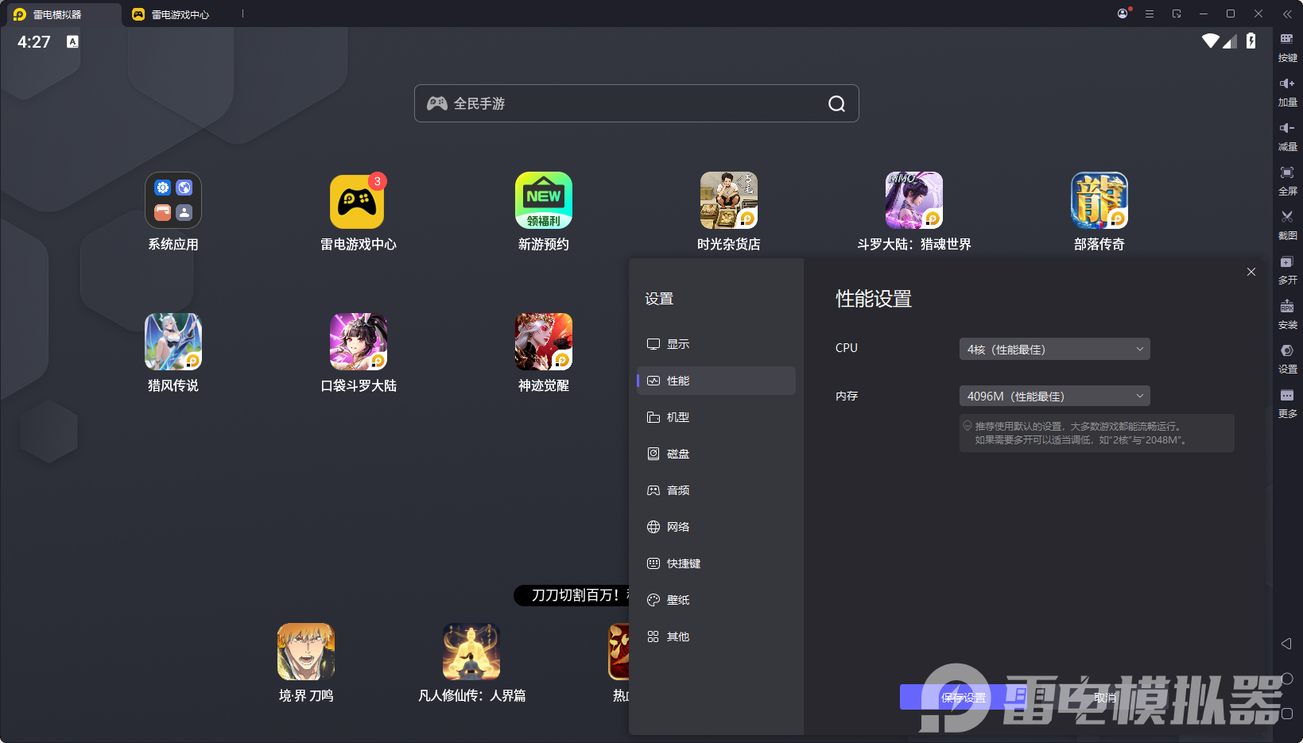The width and height of the screenshot is (1303, 743).
Task: Open the user account icon in title bar
Action: point(1123,14)
